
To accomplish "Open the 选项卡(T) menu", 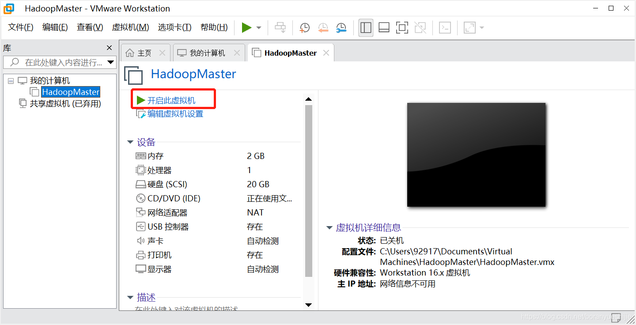I will tap(175, 27).
